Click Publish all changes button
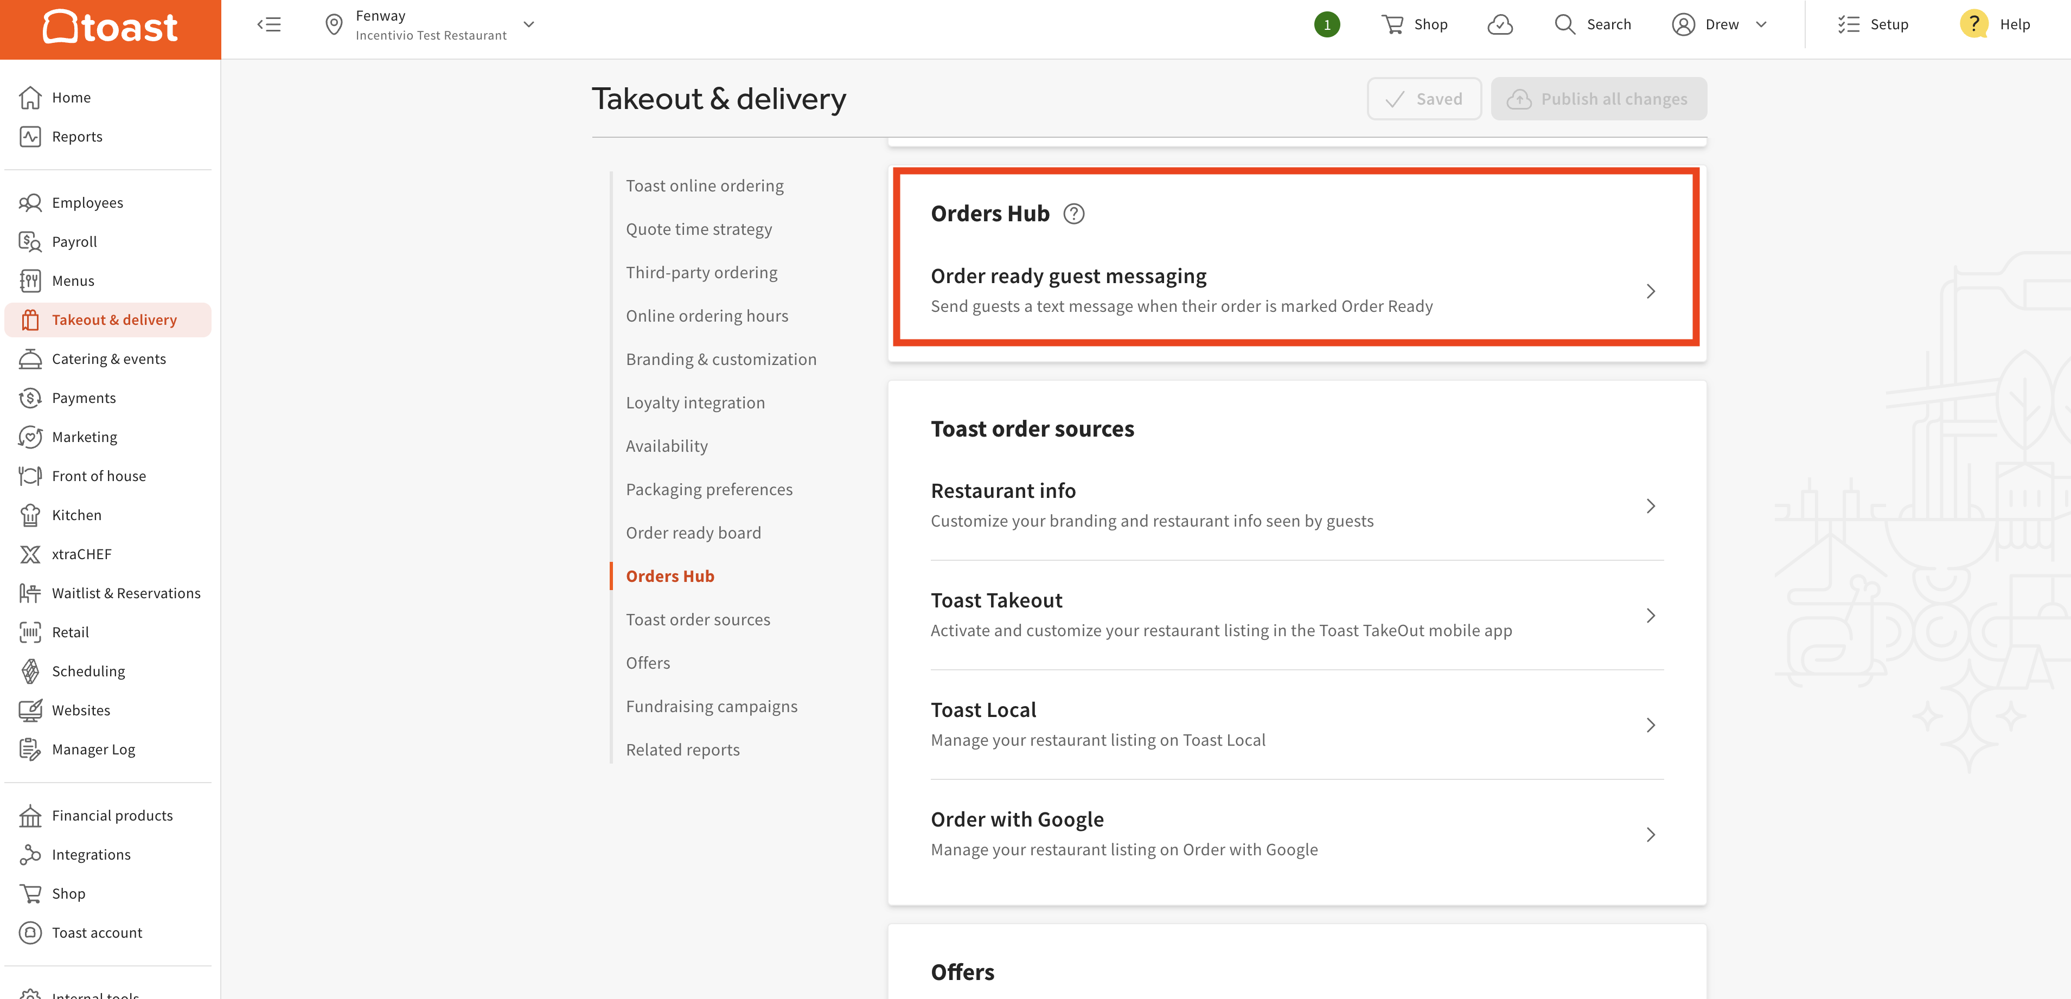Screen dimensions: 2071x999 click(1598, 99)
